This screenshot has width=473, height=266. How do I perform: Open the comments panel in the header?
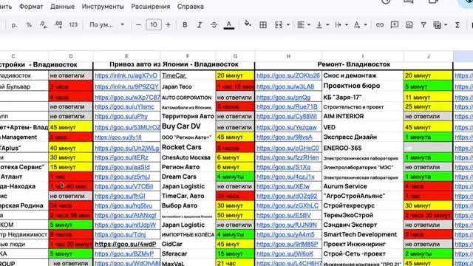(x=409, y=1)
